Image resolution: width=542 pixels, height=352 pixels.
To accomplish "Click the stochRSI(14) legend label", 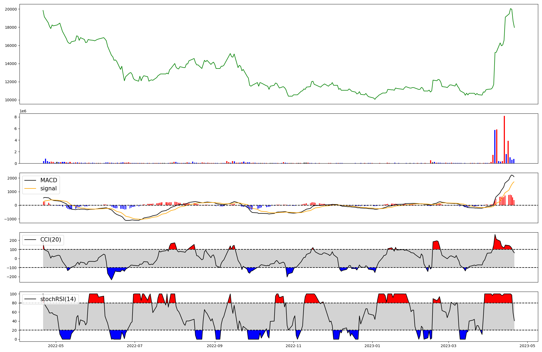I will (58, 299).
